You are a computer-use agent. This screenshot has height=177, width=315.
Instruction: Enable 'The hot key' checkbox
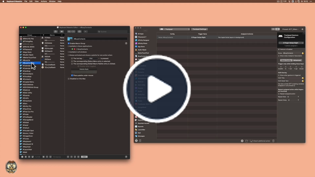[x=72, y=58]
